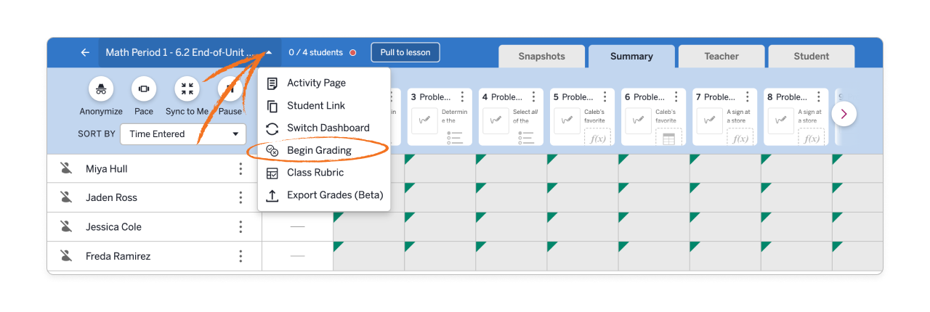Select Switch Dashboard option
This screenshot has height=312, width=930.
(328, 128)
